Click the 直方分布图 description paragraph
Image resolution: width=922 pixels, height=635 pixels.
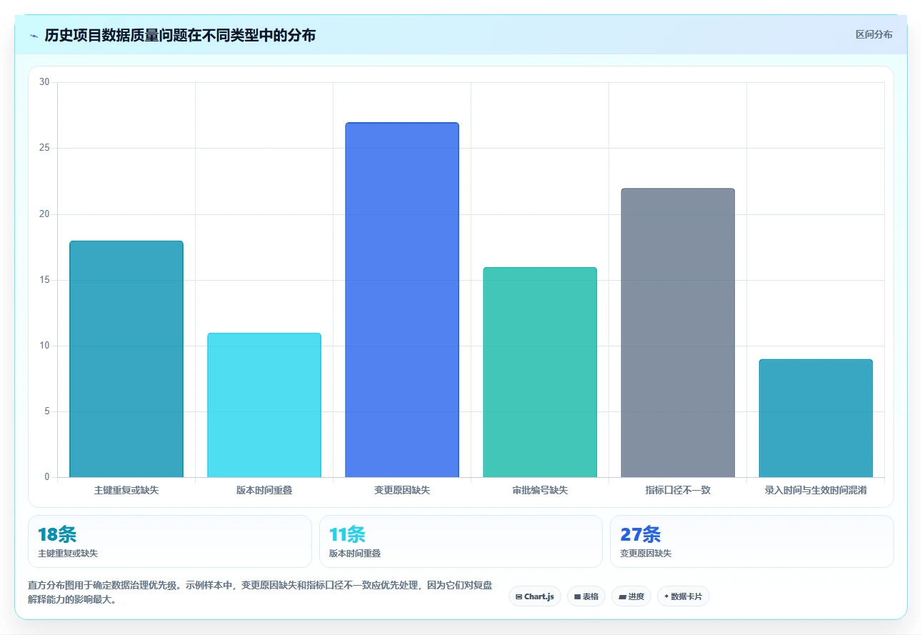(x=260, y=593)
